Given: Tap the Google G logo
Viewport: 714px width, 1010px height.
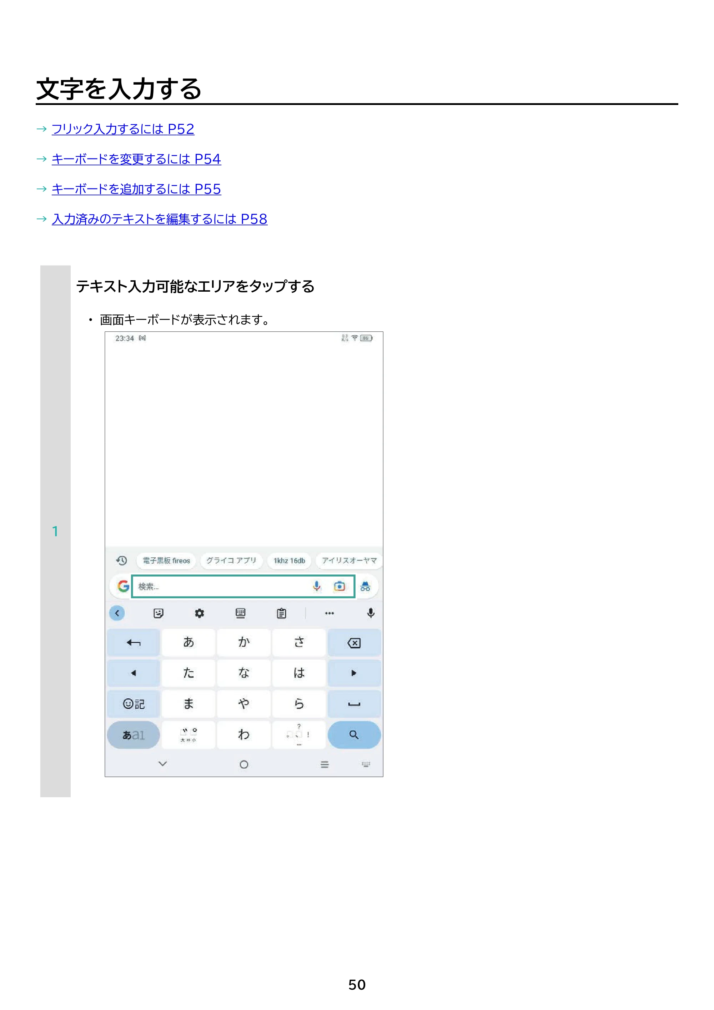Looking at the screenshot, I should pyautogui.click(x=123, y=586).
